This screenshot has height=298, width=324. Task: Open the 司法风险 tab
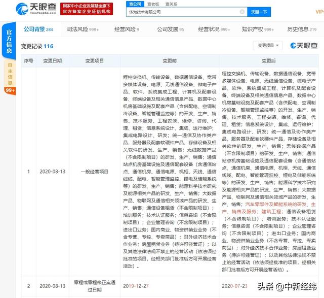83,29
